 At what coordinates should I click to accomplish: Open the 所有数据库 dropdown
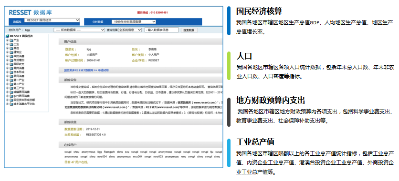(x=79, y=30)
